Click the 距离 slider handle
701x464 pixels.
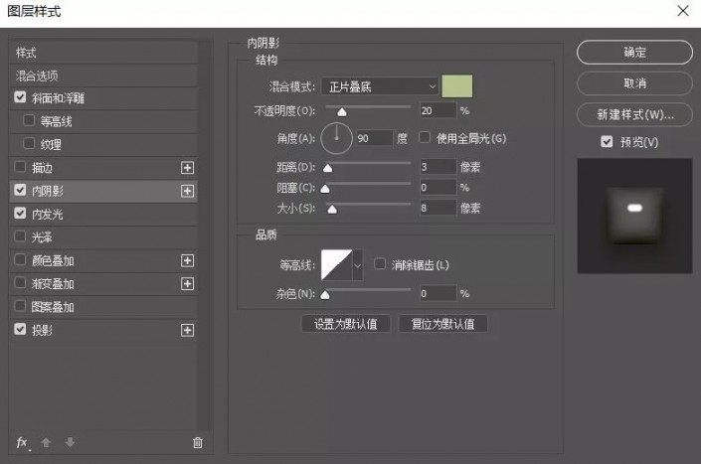click(x=328, y=168)
